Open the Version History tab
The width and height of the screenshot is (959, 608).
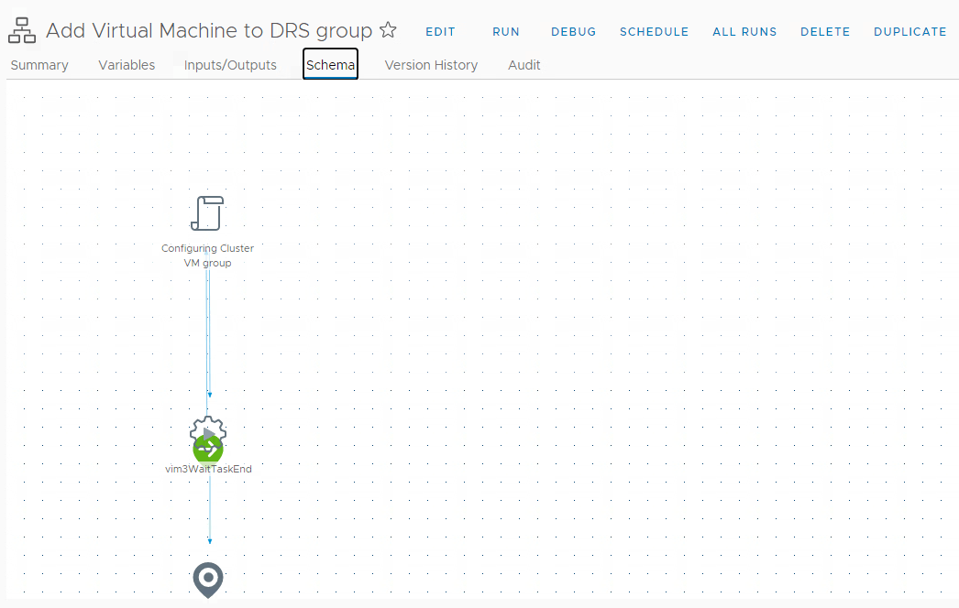click(431, 65)
